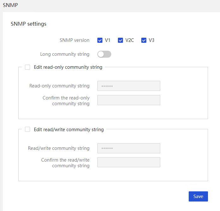Viewport: 220px width, 211px height.
Task: Focus the Read-only community string field
Action: click(129, 86)
